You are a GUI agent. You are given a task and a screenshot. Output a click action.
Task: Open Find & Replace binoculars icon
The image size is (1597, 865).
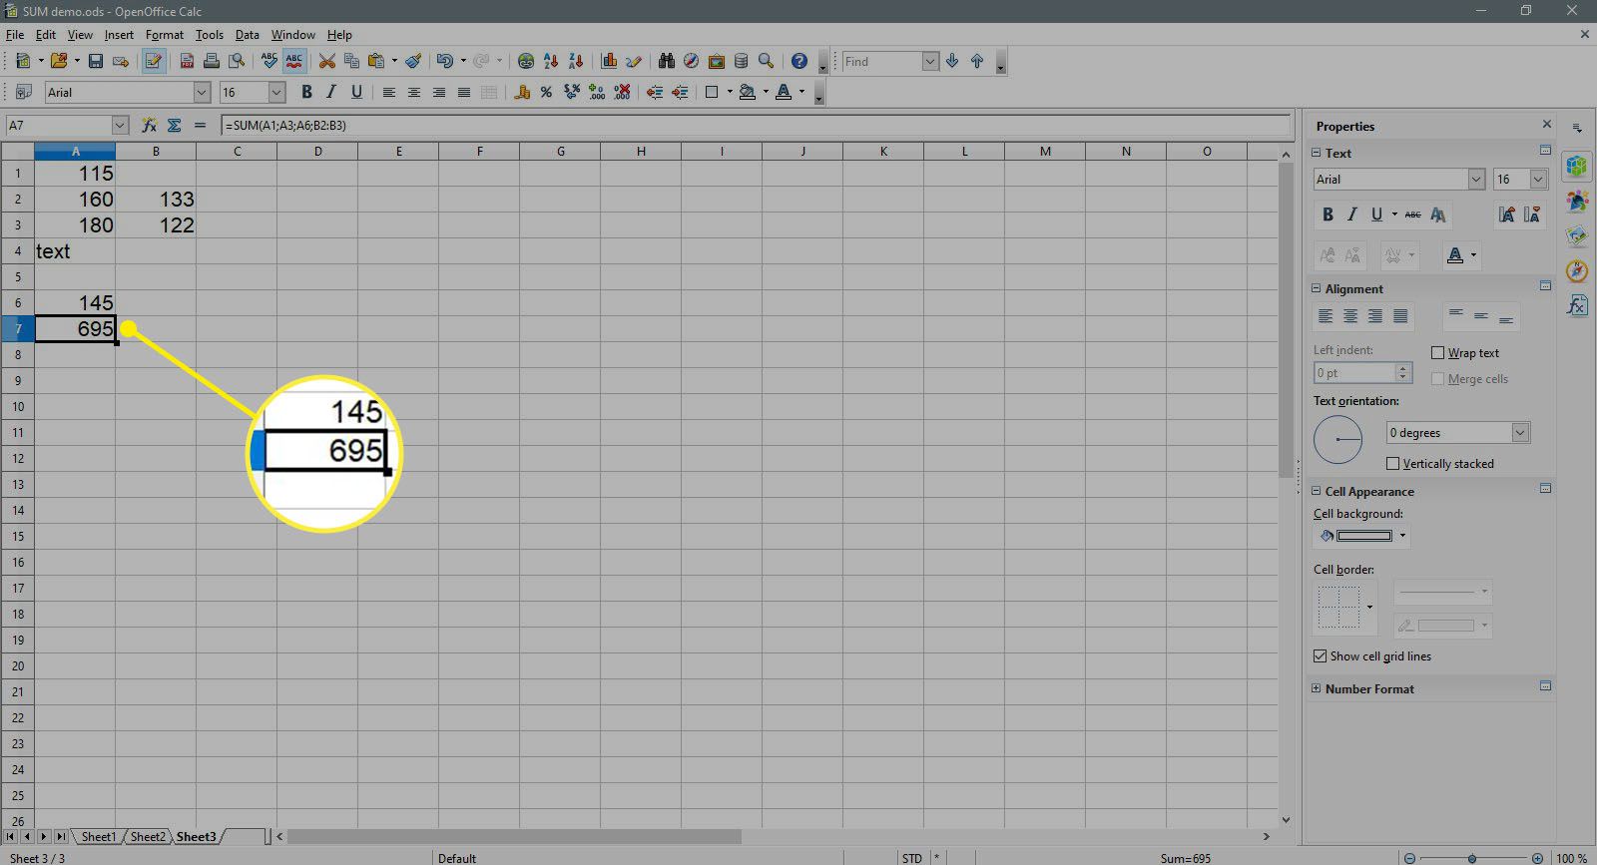[x=666, y=62]
